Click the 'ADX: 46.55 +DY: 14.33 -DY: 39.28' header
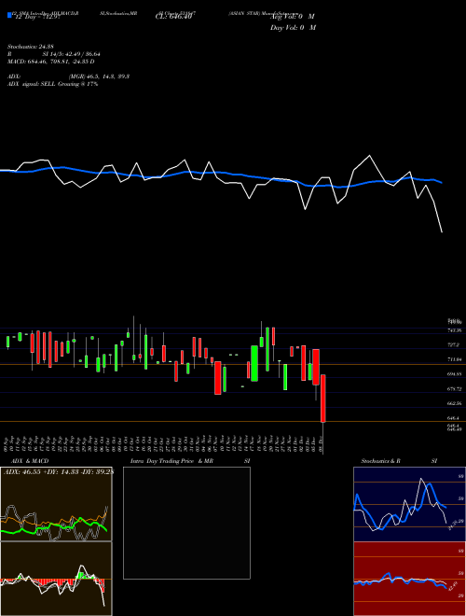466x616 pixels. click(58, 472)
